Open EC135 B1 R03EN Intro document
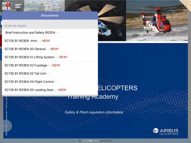Screen dimensions: 191x143 (50, 41)
